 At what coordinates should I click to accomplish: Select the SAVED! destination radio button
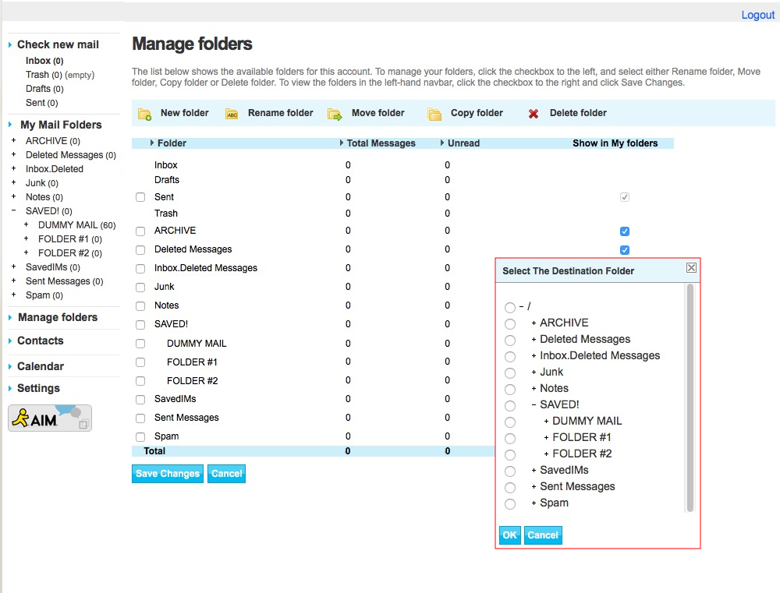510,405
